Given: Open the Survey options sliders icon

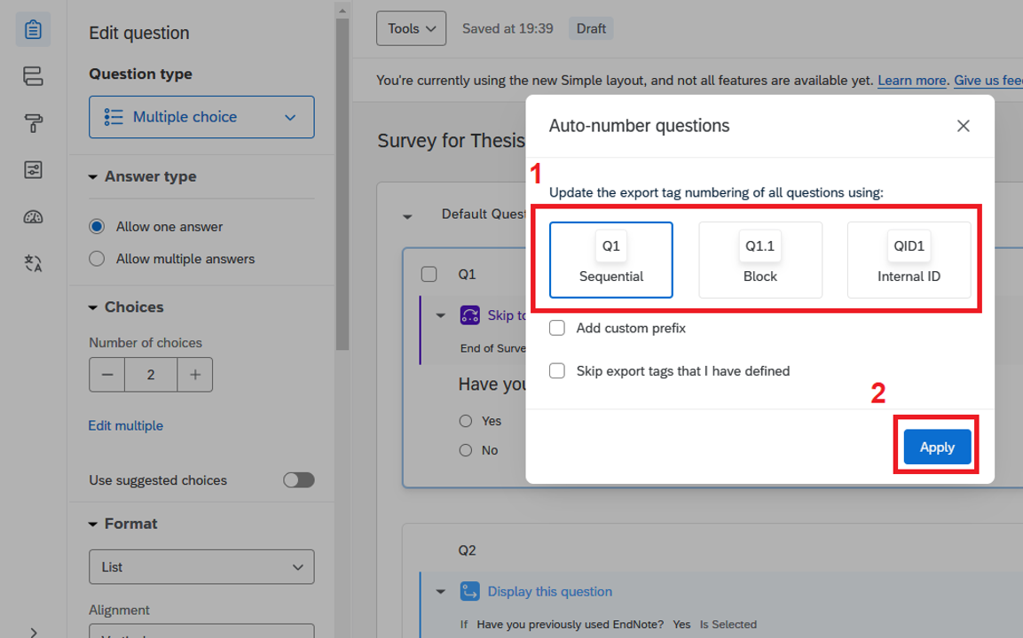Looking at the screenshot, I should pos(33,170).
